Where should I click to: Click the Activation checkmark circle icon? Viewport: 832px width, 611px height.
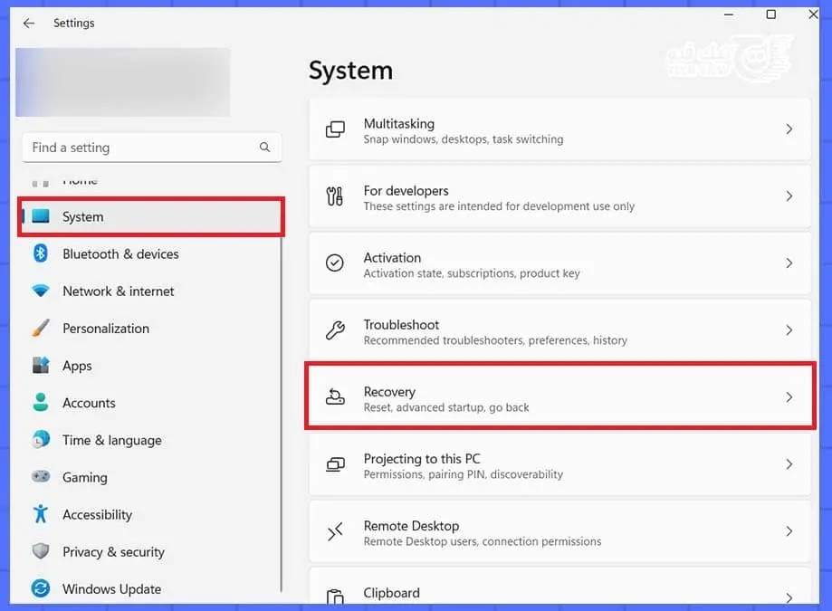[335, 263]
